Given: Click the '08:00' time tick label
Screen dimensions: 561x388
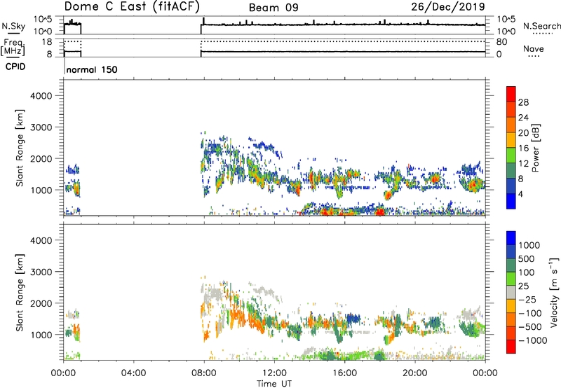Looking at the screenshot, I should (203, 373).
